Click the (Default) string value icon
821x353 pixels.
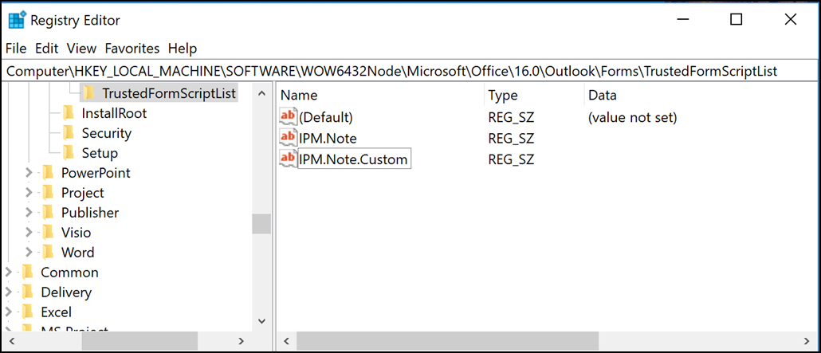coord(288,117)
